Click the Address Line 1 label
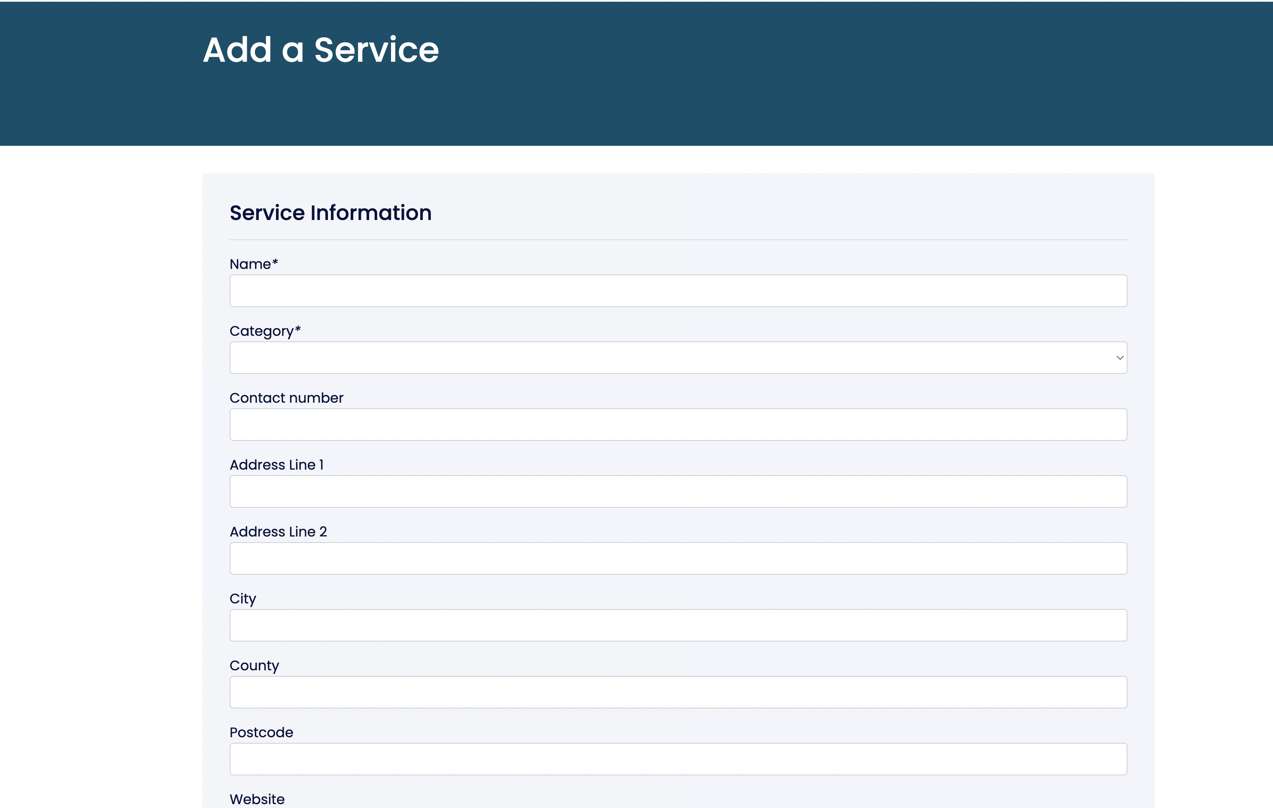 [276, 465]
